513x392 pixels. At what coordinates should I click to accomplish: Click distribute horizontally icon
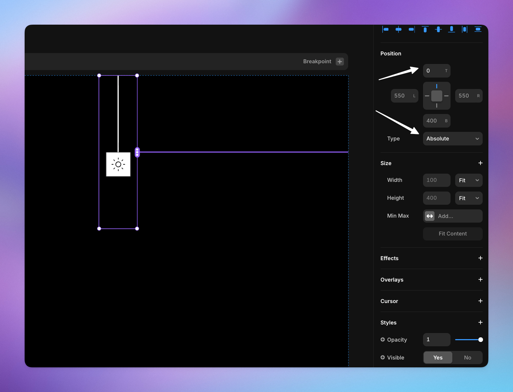click(464, 29)
